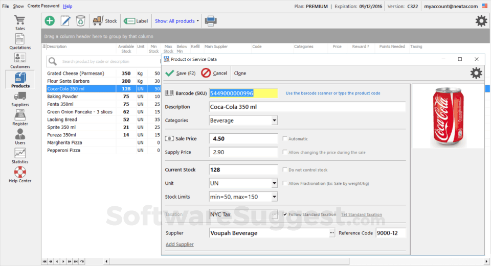Open the Help menu
Image resolution: width=491 pixels, height=266 pixels.
[68, 6]
